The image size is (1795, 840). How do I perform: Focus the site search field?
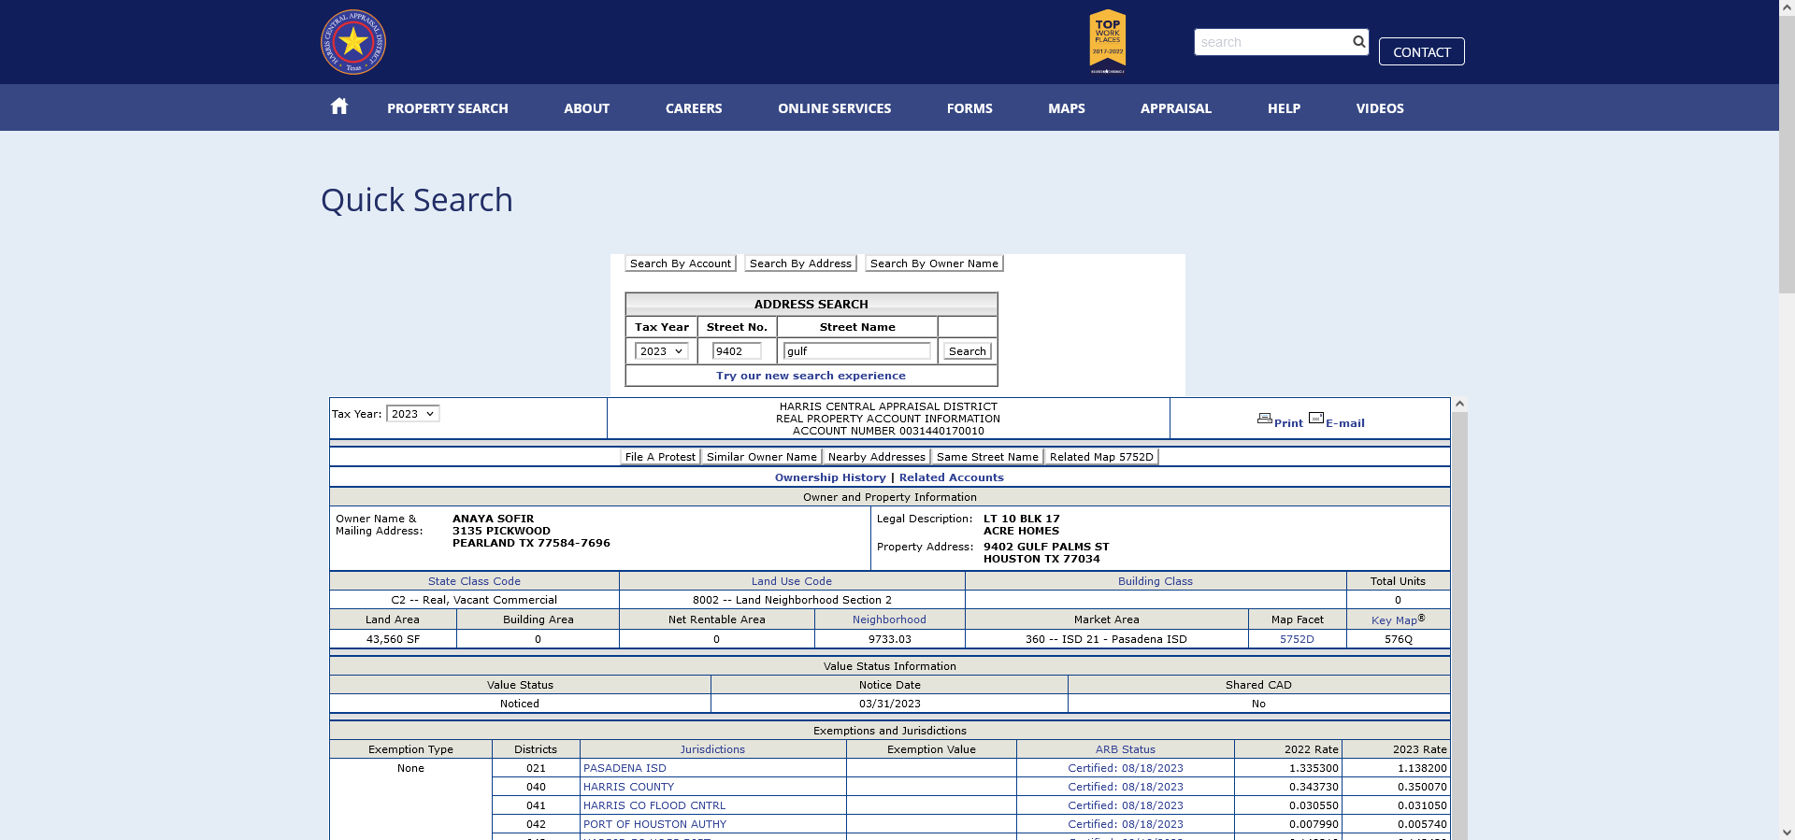coord(1272,42)
